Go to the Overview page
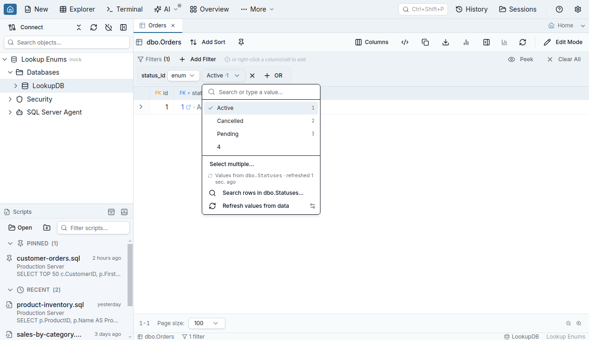The image size is (589, 340). [209, 9]
